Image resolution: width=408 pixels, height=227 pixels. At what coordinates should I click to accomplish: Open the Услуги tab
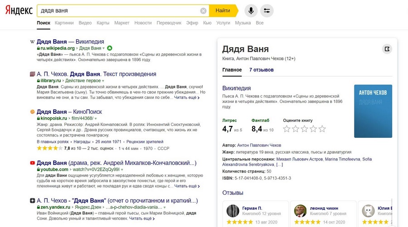pyautogui.click(x=223, y=23)
